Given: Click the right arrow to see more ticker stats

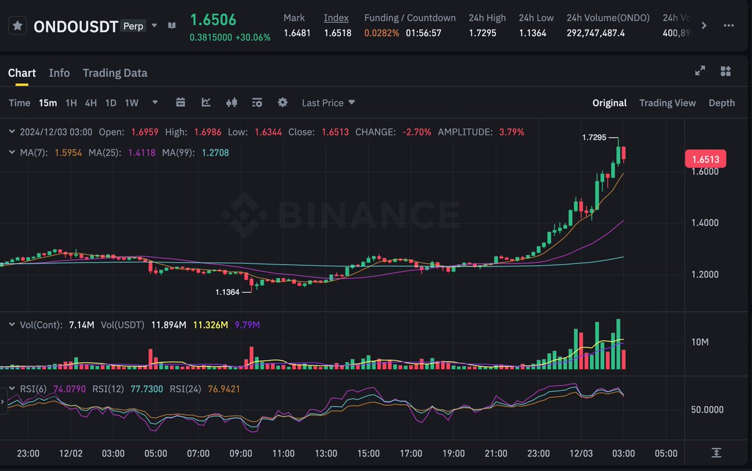Looking at the screenshot, I should pyautogui.click(x=704, y=26).
